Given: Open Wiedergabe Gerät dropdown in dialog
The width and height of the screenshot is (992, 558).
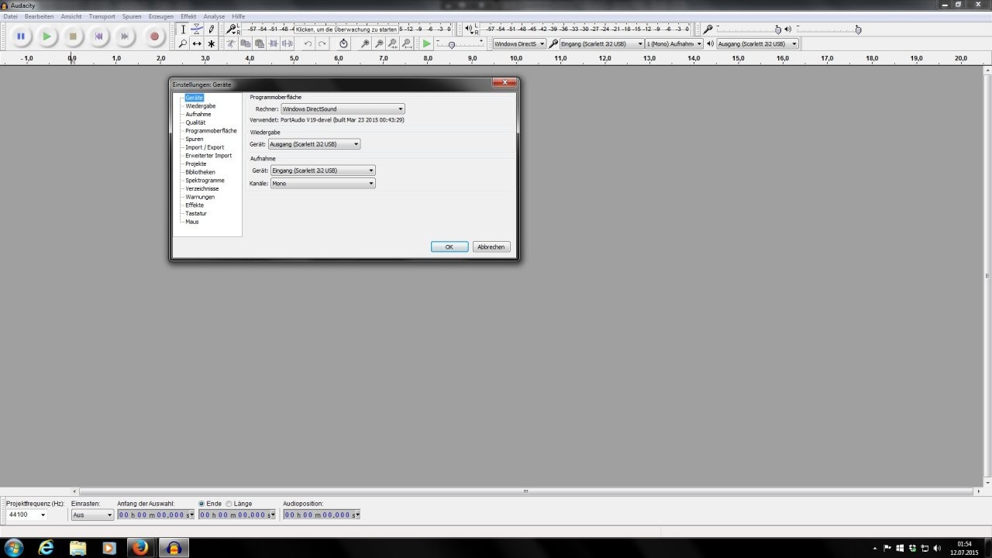Looking at the screenshot, I should [x=314, y=144].
